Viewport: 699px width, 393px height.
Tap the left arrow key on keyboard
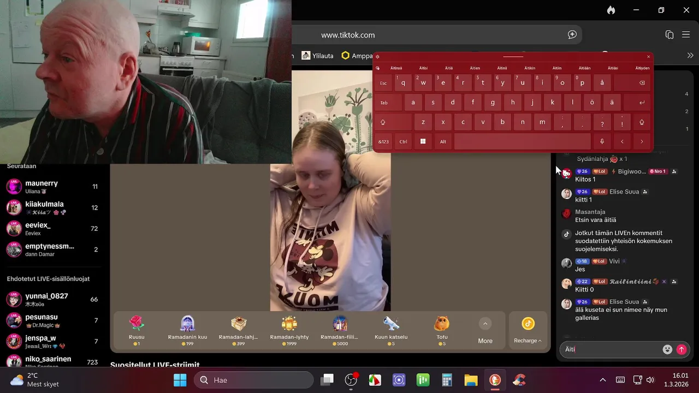tap(622, 141)
